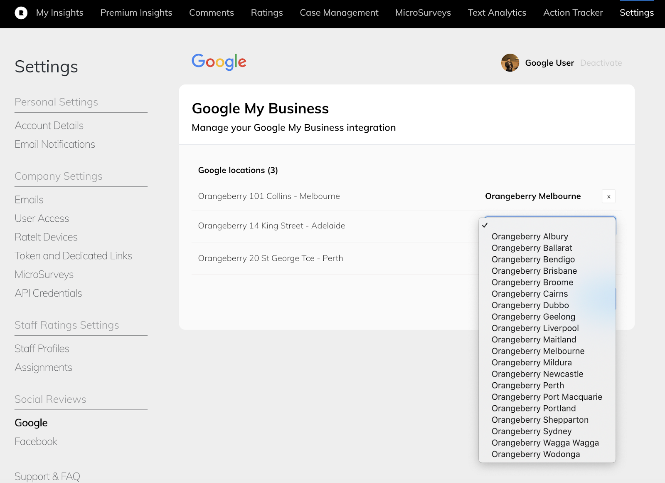
Task: Open the Case Management tab
Action: tap(339, 13)
